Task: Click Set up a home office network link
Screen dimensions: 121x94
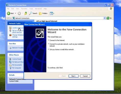Action: 18,31
